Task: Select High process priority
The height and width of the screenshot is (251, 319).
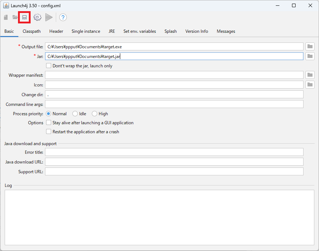Action: (94, 113)
